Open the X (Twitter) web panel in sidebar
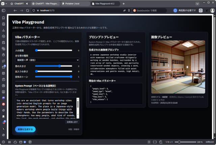This screenshot has width=216, height=145. point(3,129)
